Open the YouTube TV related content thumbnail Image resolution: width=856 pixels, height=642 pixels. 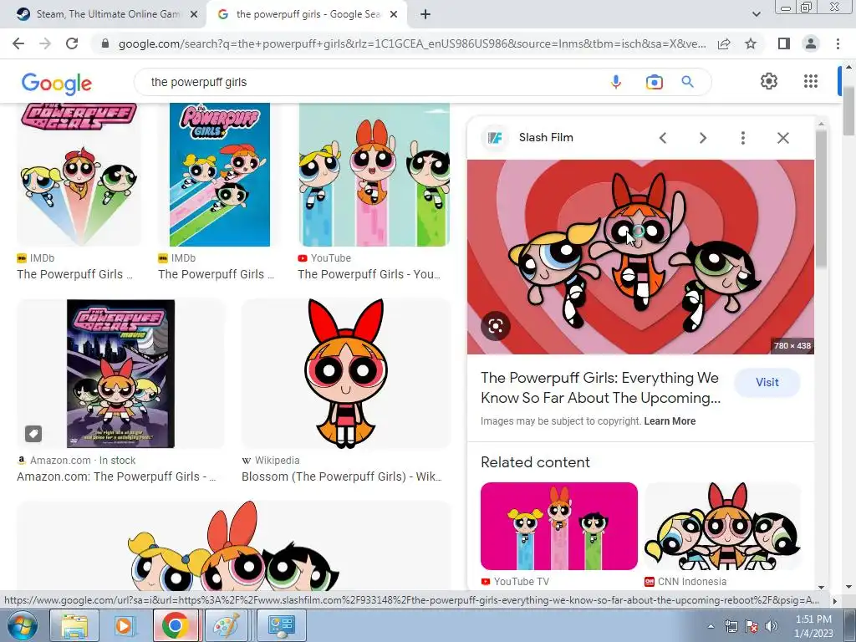point(559,526)
